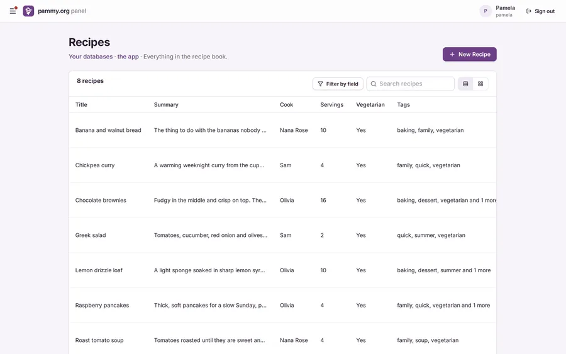Follow the 'the app' breadcrumb link
566x354 pixels.
[128, 57]
